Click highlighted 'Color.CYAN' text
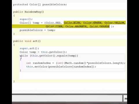 [54, 26]
